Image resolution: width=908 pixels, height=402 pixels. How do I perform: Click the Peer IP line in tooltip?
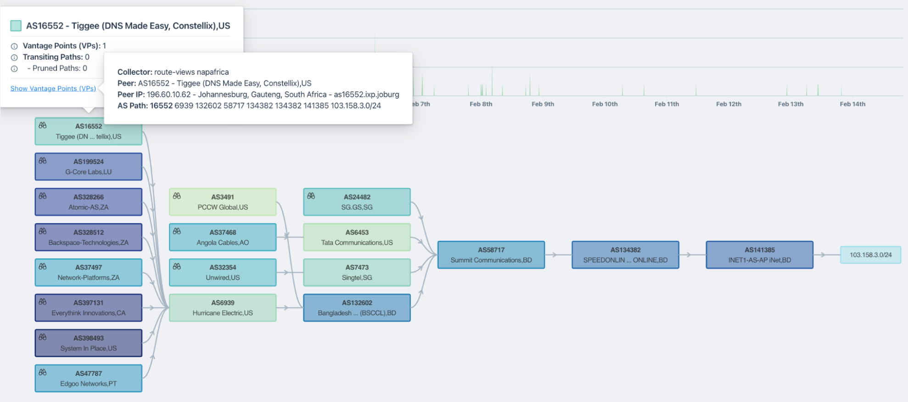pos(258,95)
